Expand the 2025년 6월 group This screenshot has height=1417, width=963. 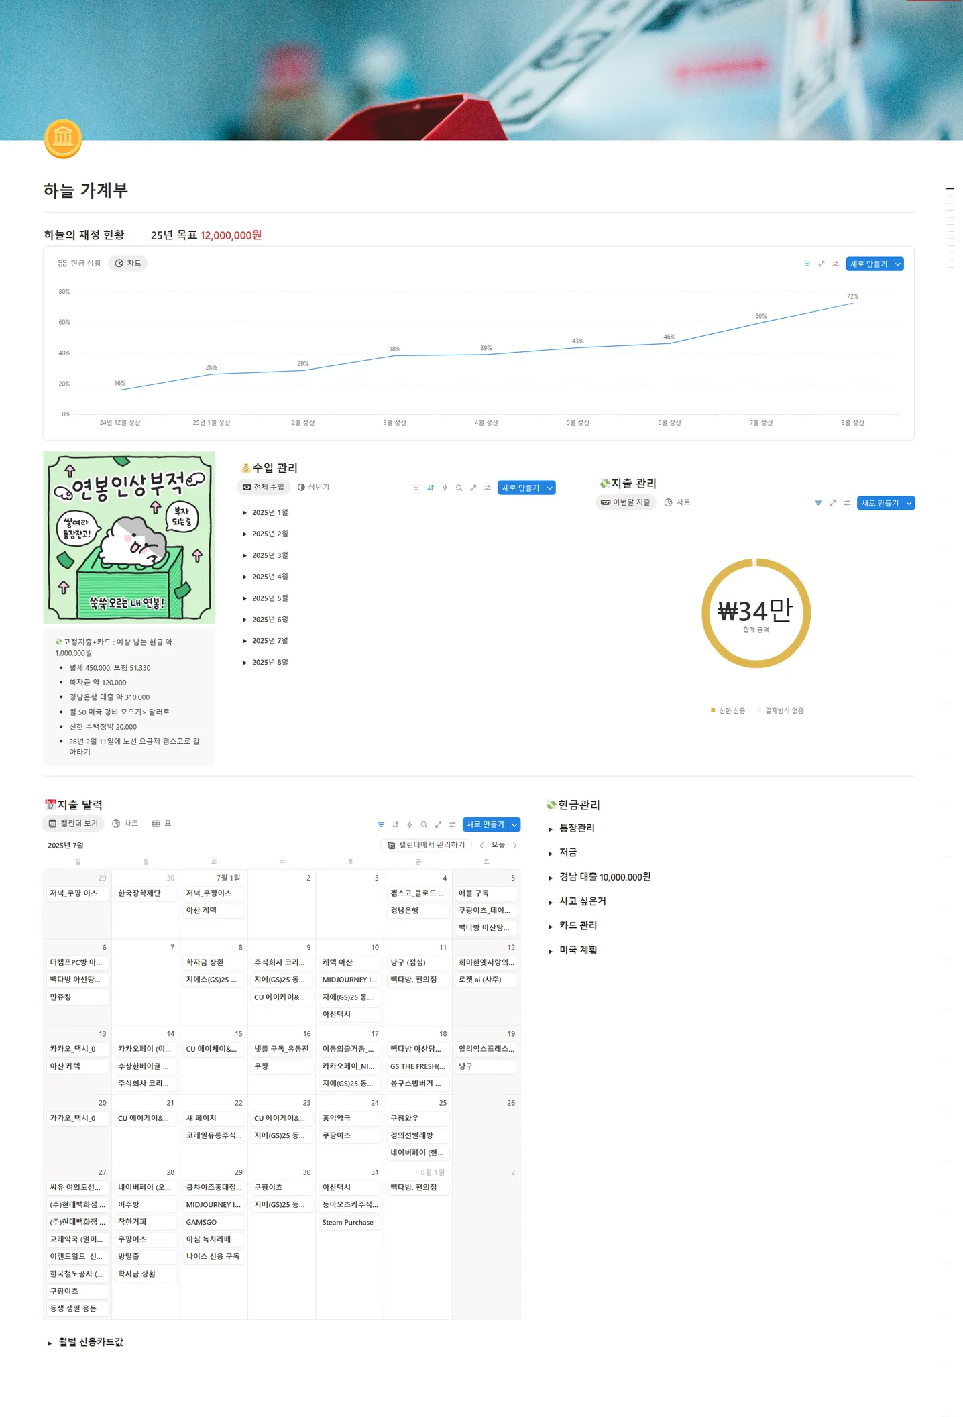coord(245,620)
